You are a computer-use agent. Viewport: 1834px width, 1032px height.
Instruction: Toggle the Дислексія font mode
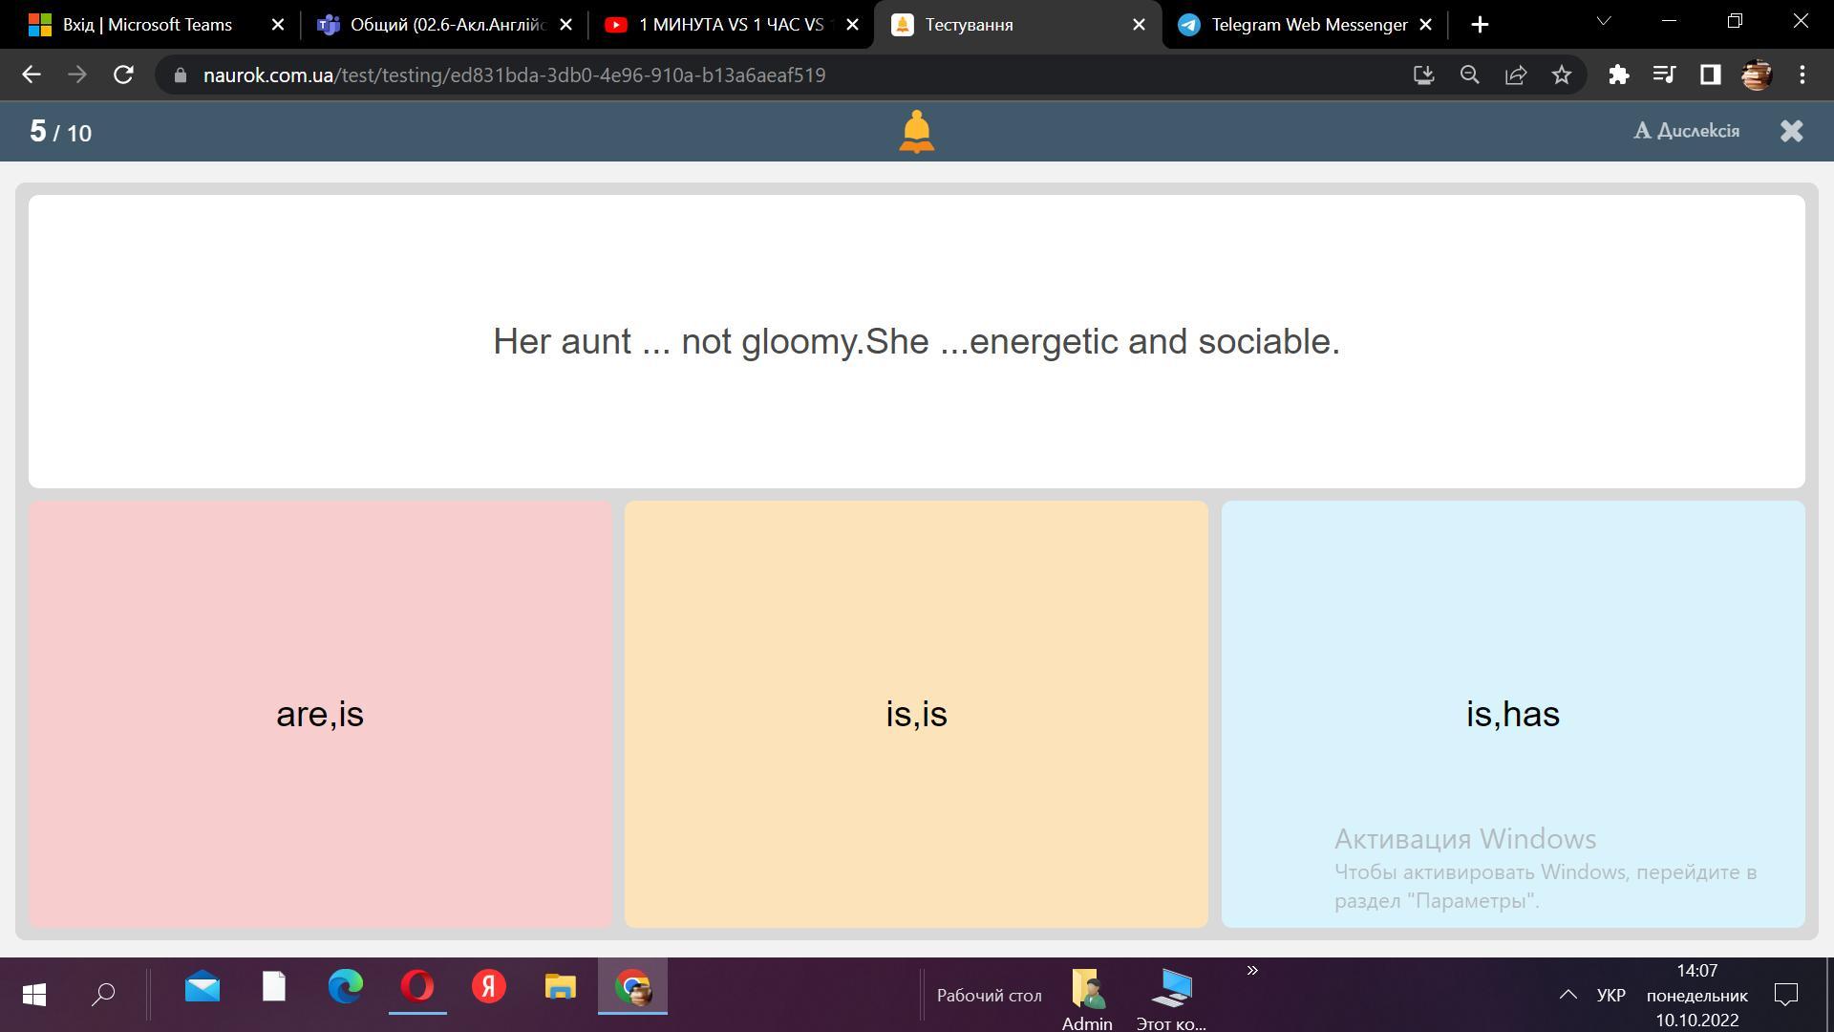click(x=1686, y=131)
